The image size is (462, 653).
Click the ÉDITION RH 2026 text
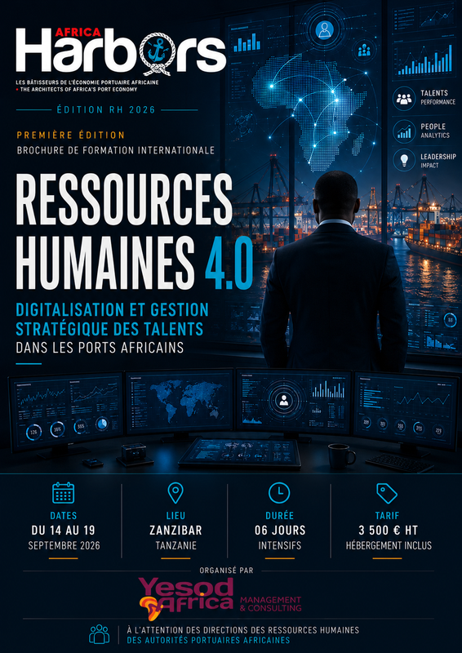pos(105,110)
